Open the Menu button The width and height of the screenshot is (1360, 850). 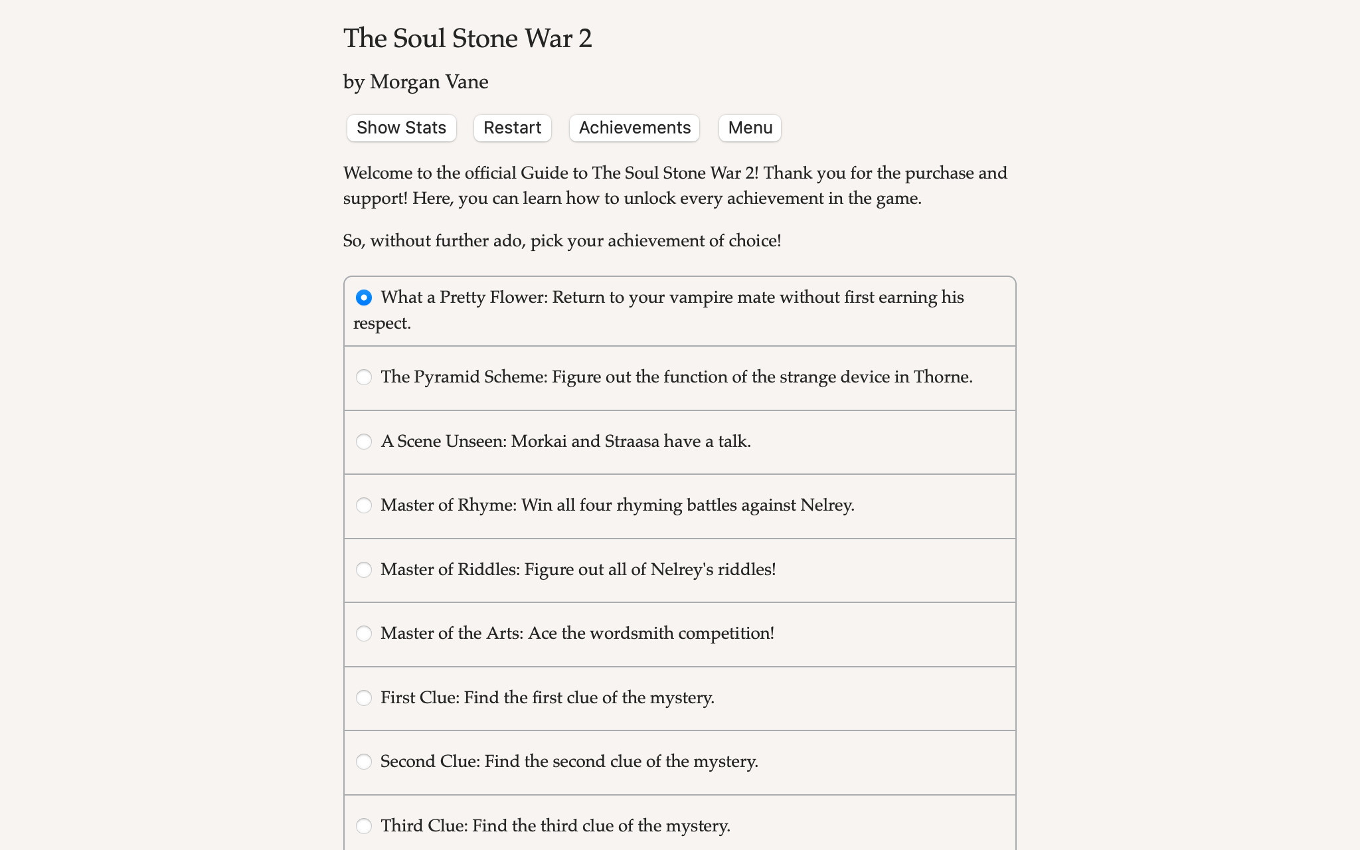point(750,127)
